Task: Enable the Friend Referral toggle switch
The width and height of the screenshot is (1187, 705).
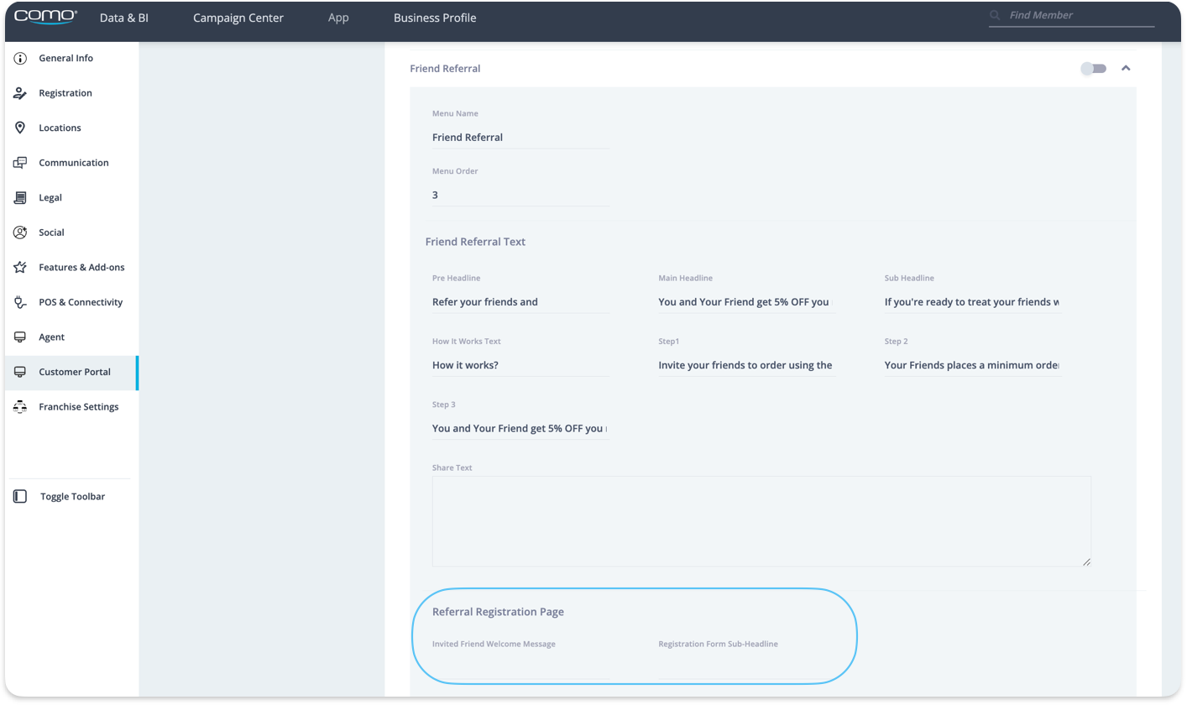Action: [x=1093, y=69]
